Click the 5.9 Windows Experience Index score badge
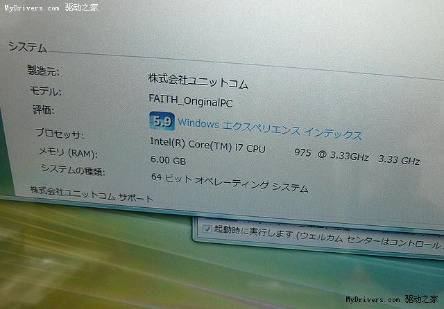The image size is (444, 309). coord(162,121)
